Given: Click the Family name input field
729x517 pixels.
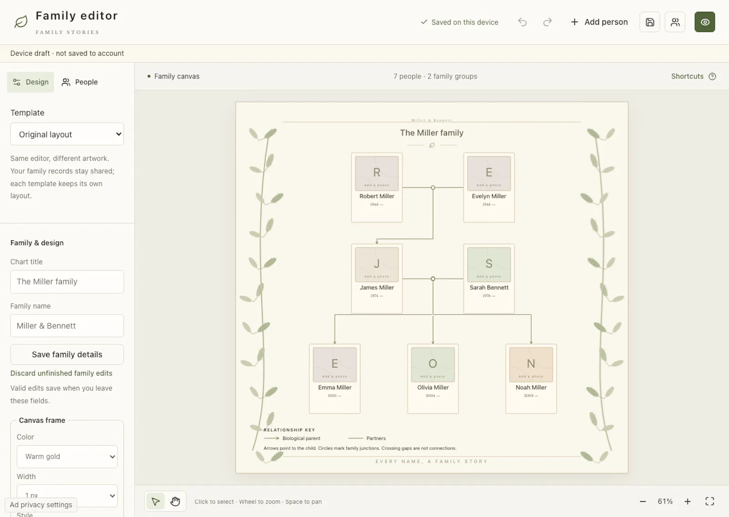Looking at the screenshot, I should tap(67, 326).
